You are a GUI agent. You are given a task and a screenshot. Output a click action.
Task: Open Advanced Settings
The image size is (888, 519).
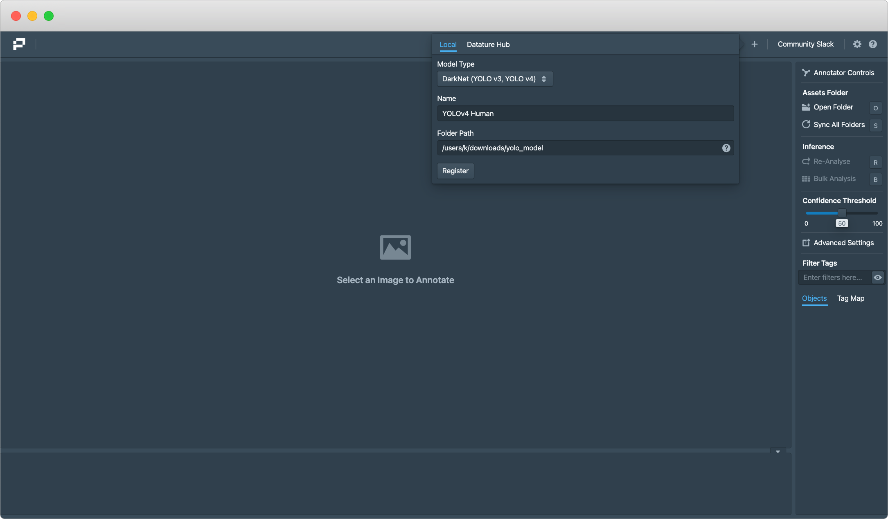(x=838, y=243)
